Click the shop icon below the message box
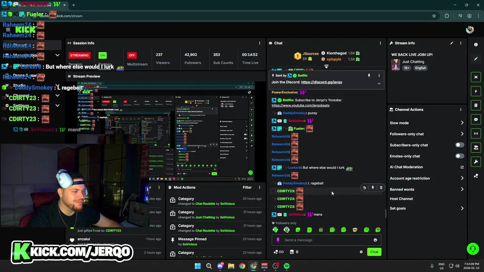484x272 pixels. coord(292,252)
